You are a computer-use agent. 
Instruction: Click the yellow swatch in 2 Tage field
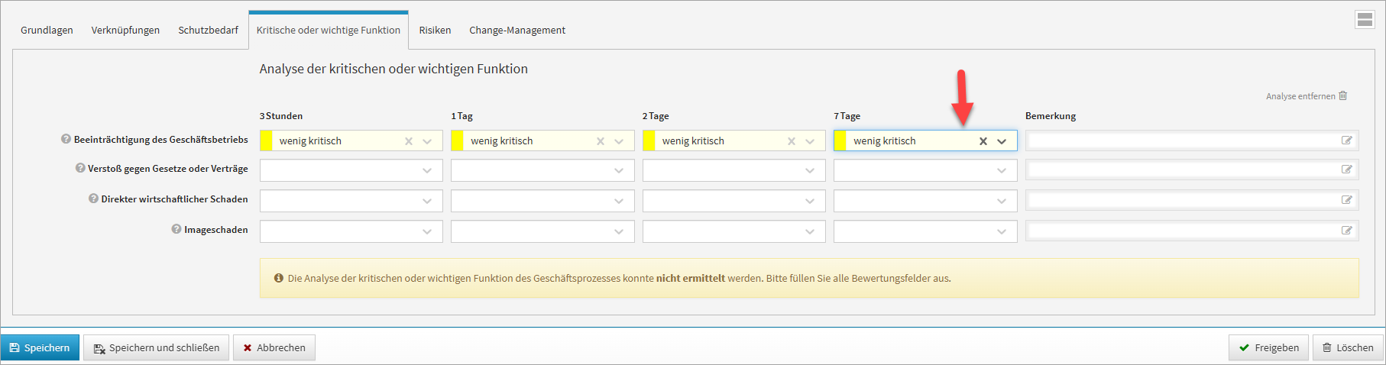649,141
